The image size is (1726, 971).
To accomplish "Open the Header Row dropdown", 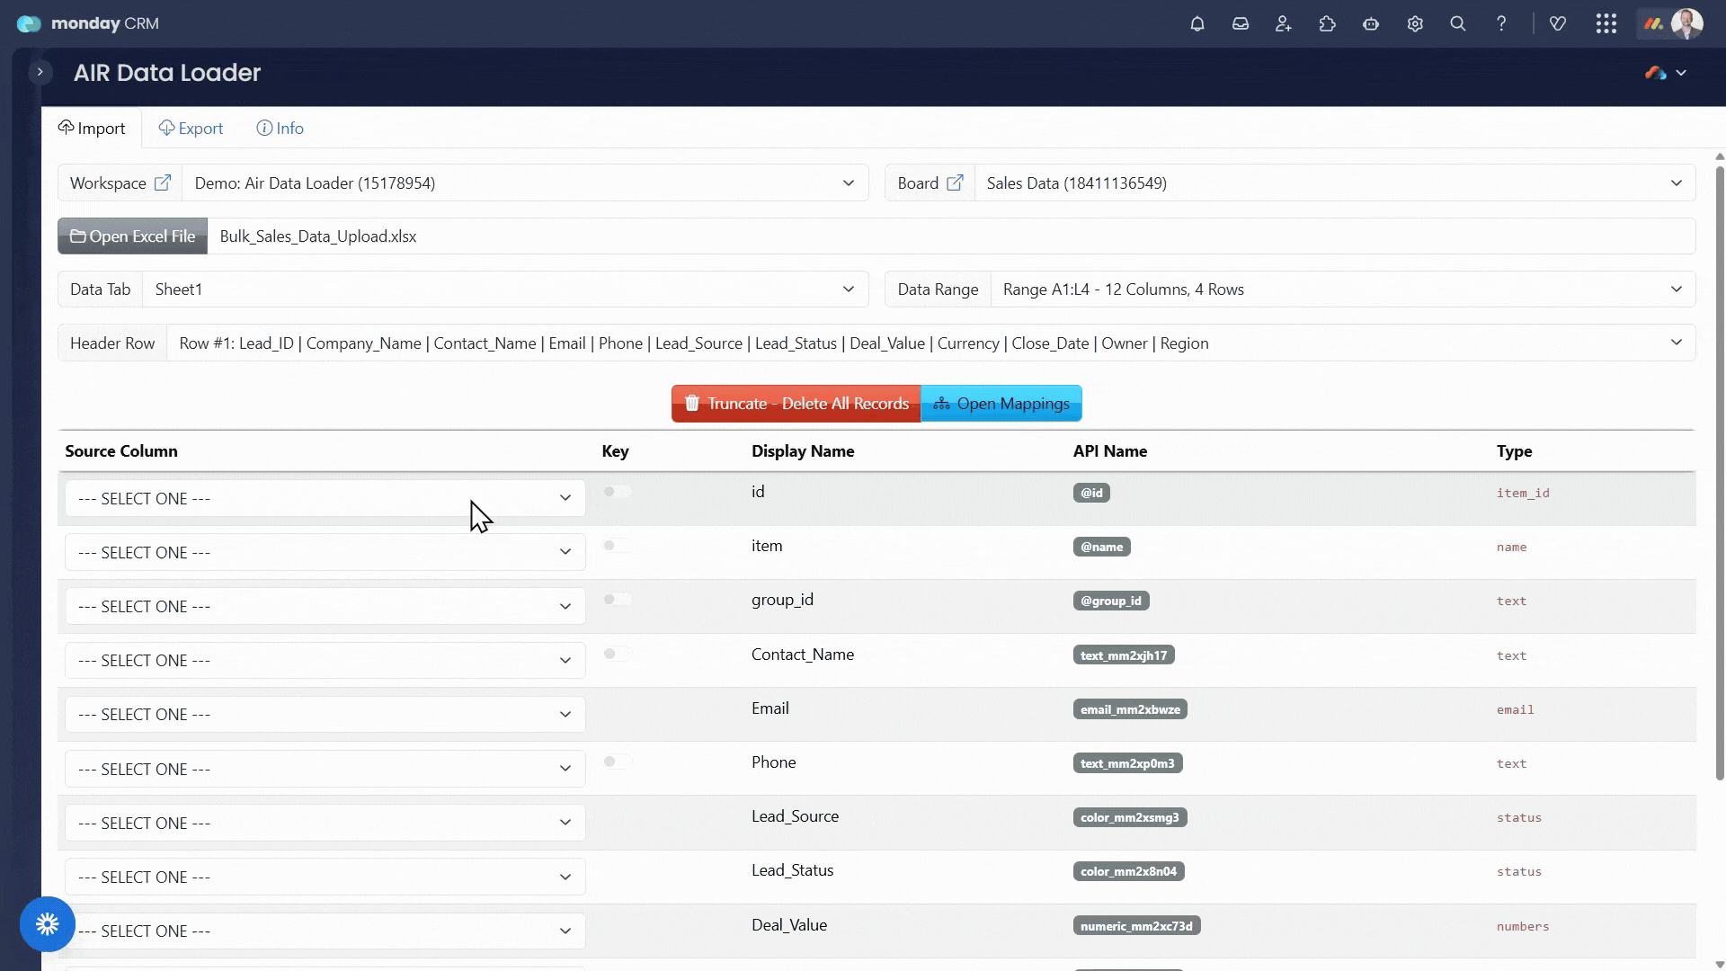I will [x=930, y=343].
